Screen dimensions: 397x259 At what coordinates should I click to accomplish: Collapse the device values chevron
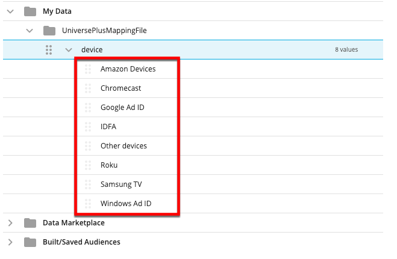coord(69,50)
